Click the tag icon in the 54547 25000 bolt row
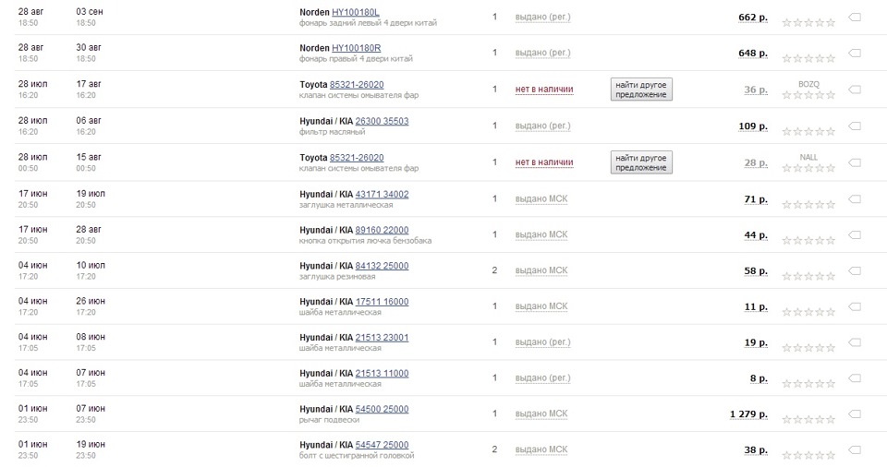This screenshot has height=467, width=887. click(855, 450)
